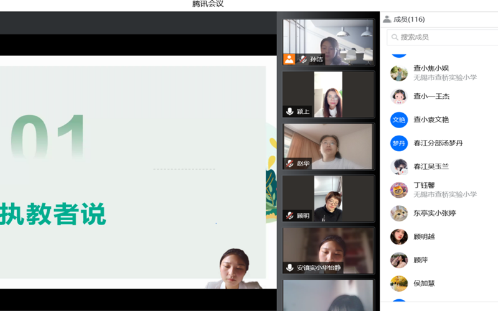Screen dimensions: 498x311
Task: Click avatar of 顾萍
Action: (x=399, y=260)
